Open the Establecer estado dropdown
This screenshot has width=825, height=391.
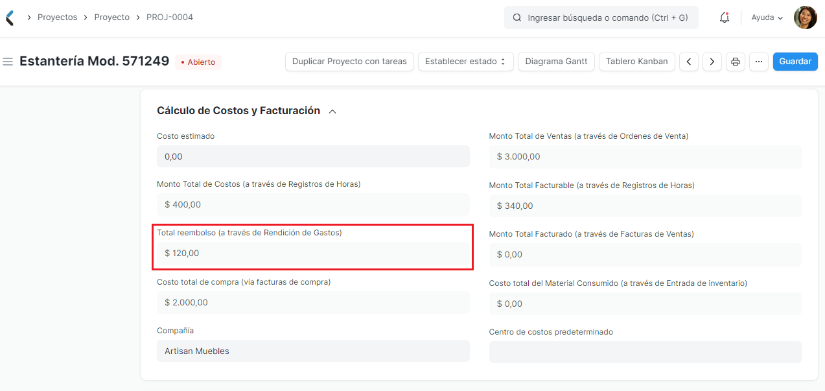pyautogui.click(x=465, y=62)
